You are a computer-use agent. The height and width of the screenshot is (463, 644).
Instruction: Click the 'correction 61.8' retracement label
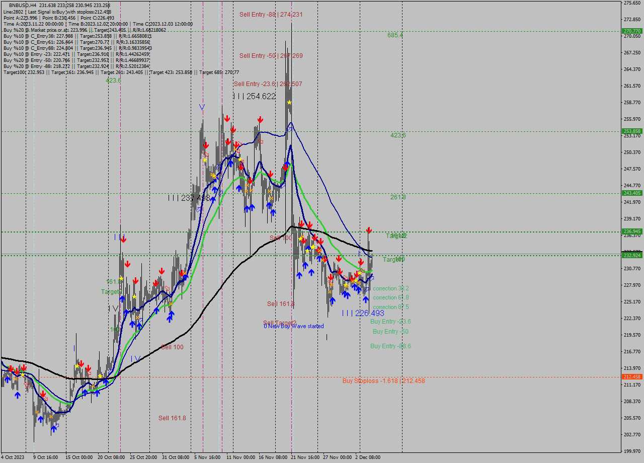[390, 297]
